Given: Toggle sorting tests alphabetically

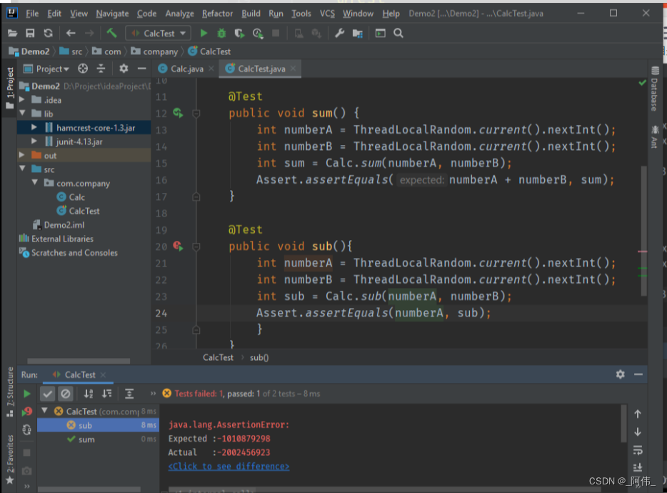Looking at the screenshot, I should (x=88, y=394).
